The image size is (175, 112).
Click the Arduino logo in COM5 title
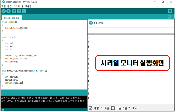click(x=91, y=23)
